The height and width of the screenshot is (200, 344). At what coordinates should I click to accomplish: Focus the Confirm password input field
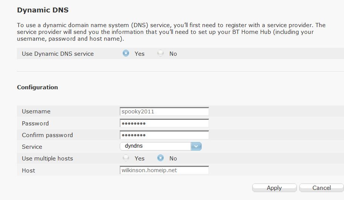[164, 135]
